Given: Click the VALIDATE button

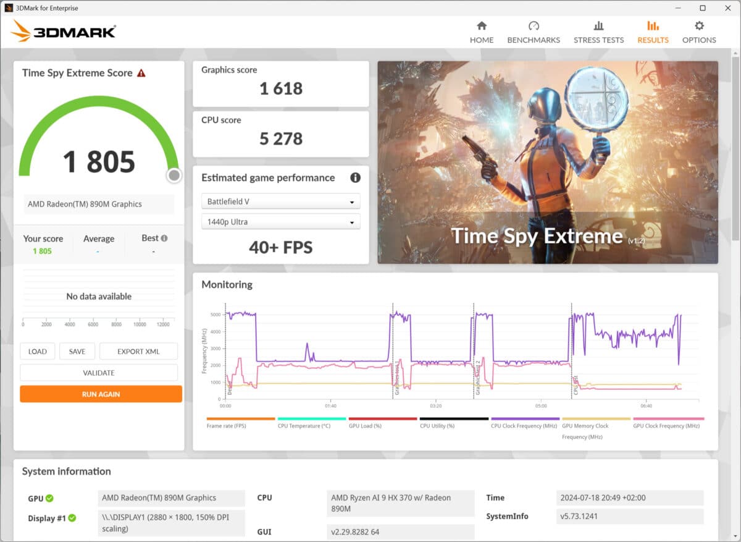Looking at the screenshot, I should (x=99, y=373).
